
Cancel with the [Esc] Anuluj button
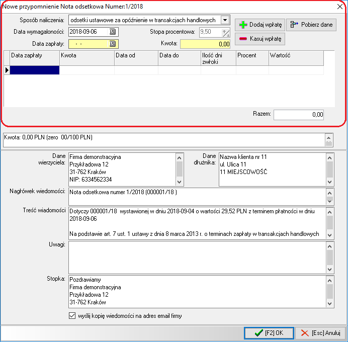pos(320,333)
